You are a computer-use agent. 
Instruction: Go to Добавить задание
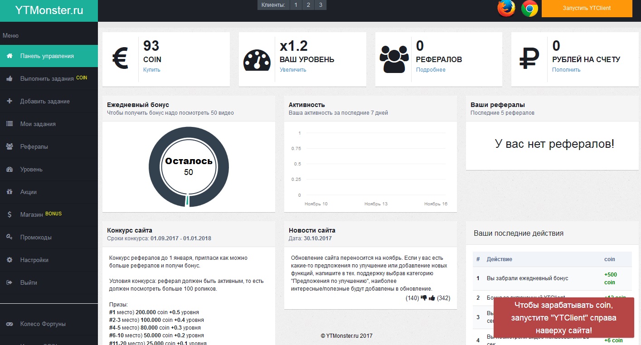(x=49, y=102)
